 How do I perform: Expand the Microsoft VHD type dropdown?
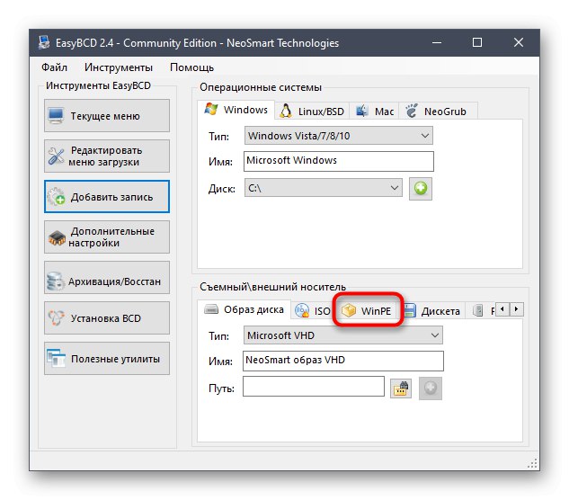click(x=343, y=335)
